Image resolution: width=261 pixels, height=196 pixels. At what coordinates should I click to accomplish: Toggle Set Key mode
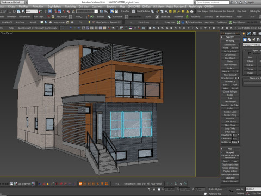tap(240, 194)
